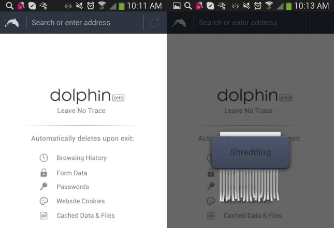Tap the dimmed cookie icon in right screenshot

[x=211, y=201]
